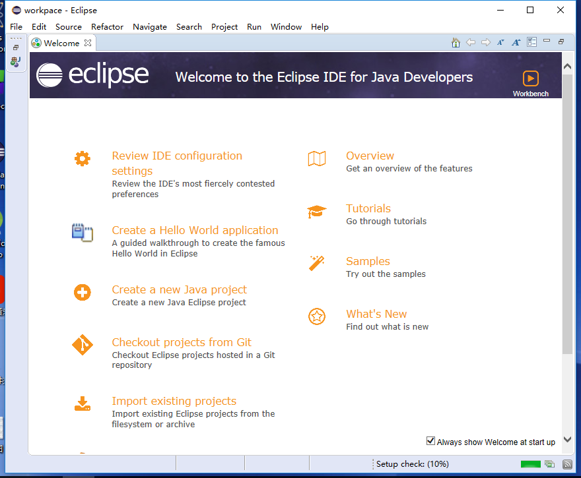Viewport: 581px width, 478px height.
Task: Open the customize page checklist icon
Action: [531, 42]
